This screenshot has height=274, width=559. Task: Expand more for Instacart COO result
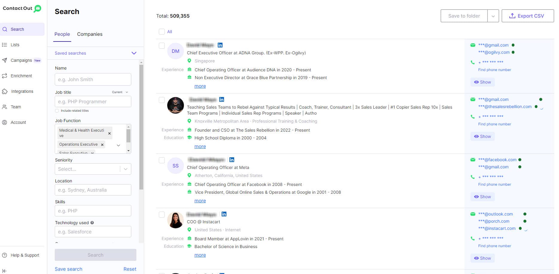(200, 255)
